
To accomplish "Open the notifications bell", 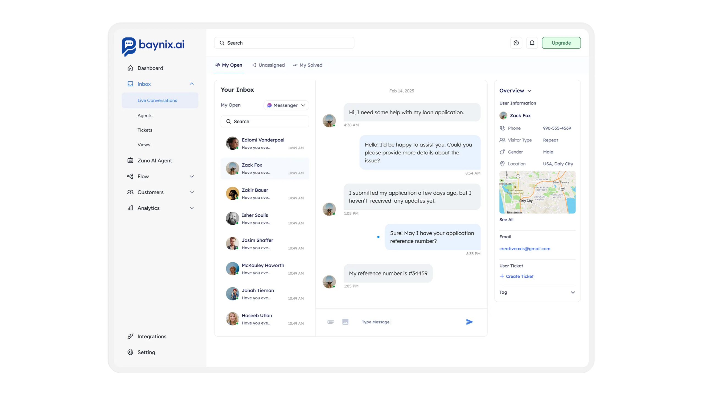I will click(x=532, y=43).
